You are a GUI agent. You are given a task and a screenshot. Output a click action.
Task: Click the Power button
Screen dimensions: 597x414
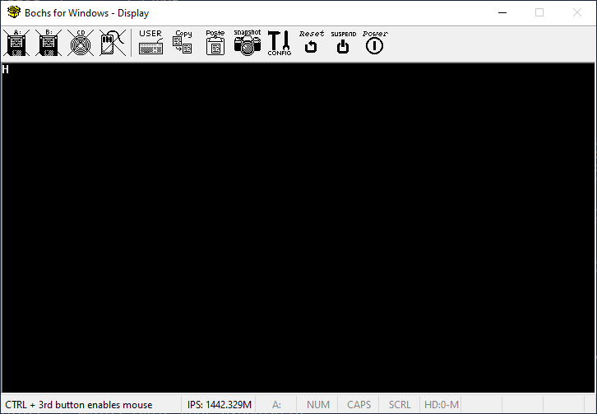point(375,43)
